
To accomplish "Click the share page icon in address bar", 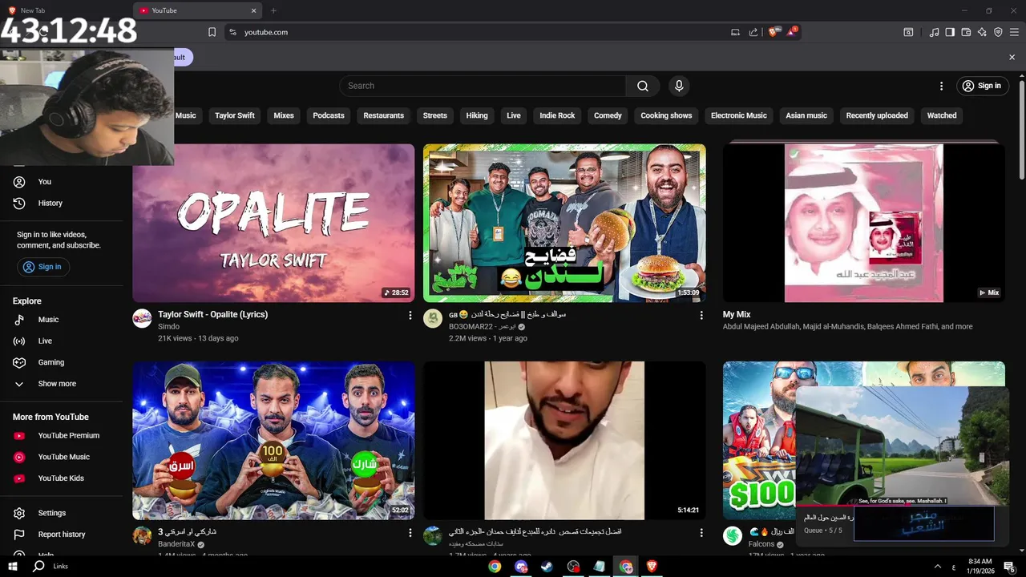I will tap(753, 32).
